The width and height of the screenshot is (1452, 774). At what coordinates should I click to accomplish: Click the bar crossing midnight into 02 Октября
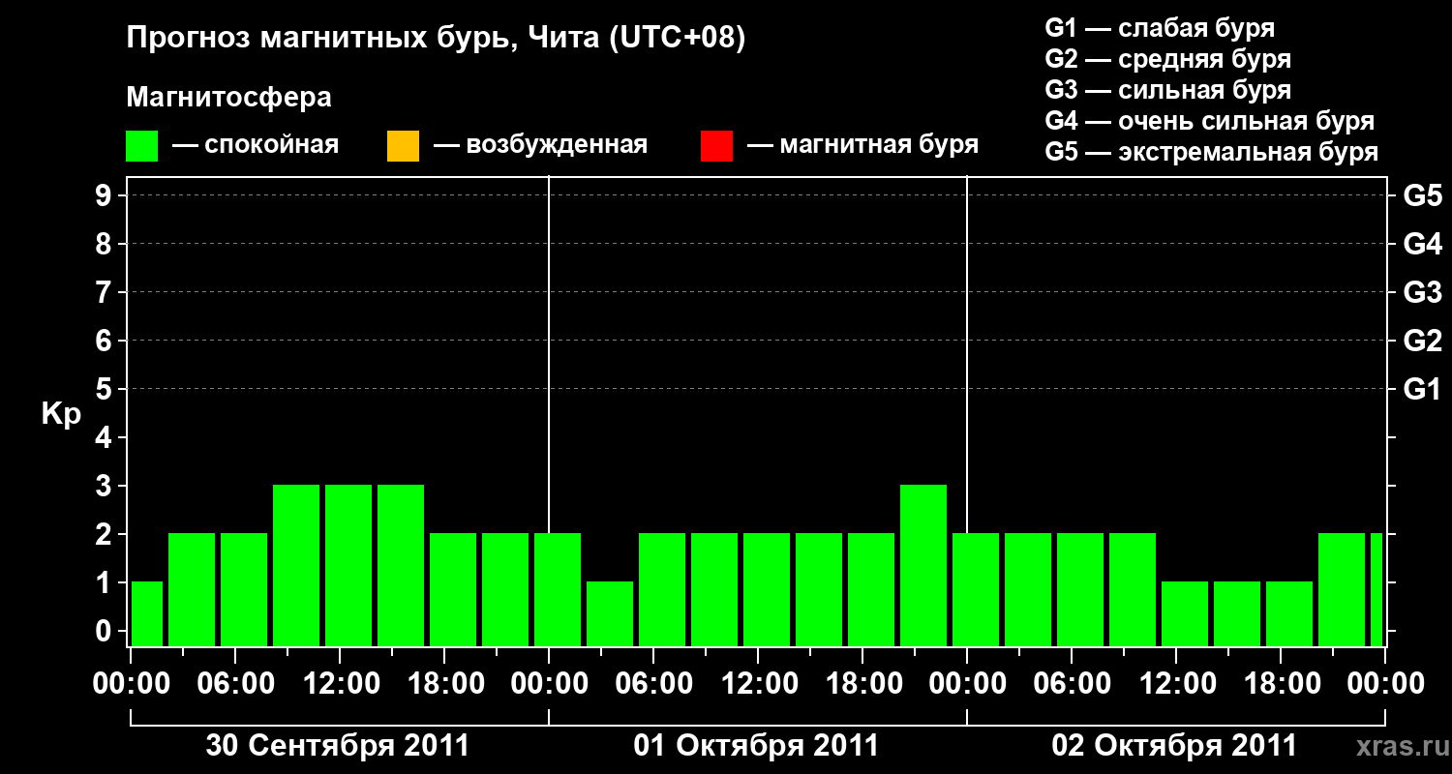pos(976,589)
